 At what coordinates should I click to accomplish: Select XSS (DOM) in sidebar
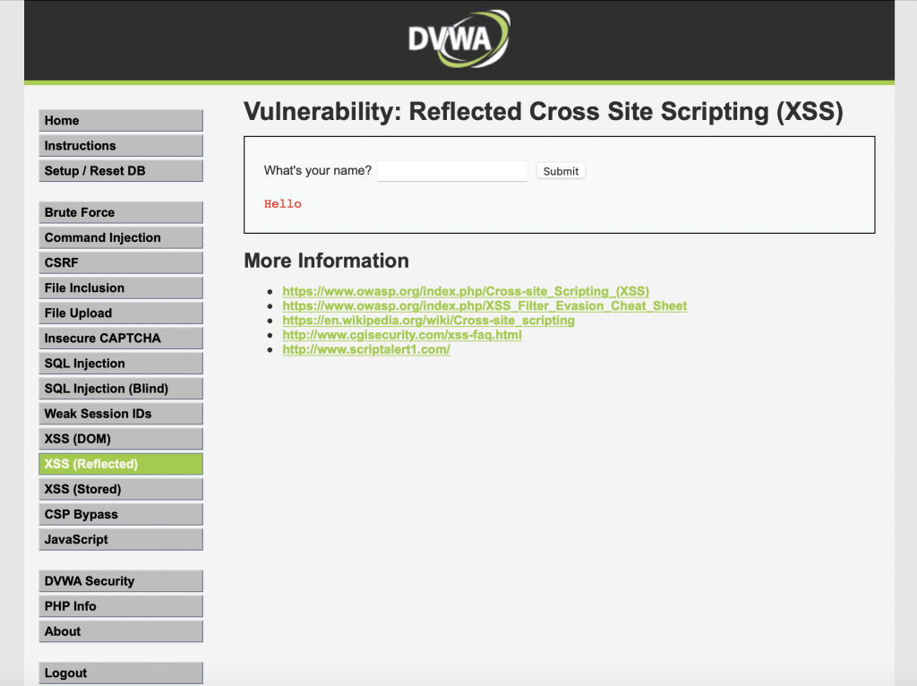(x=121, y=439)
